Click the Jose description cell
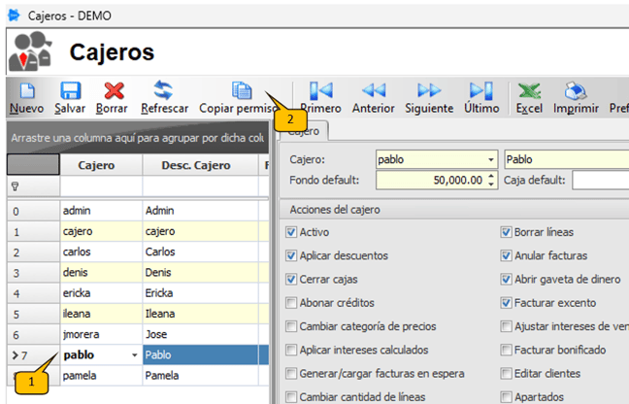The width and height of the screenshot is (629, 404). [200, 335]
